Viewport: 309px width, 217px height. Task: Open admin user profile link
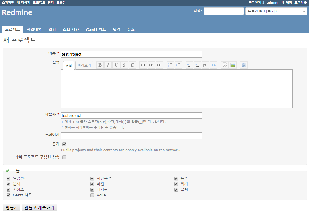[x=272, y=2]
